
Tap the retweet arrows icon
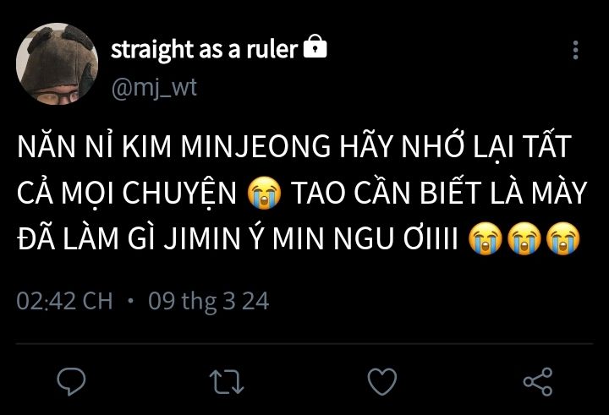pos(227,381)
